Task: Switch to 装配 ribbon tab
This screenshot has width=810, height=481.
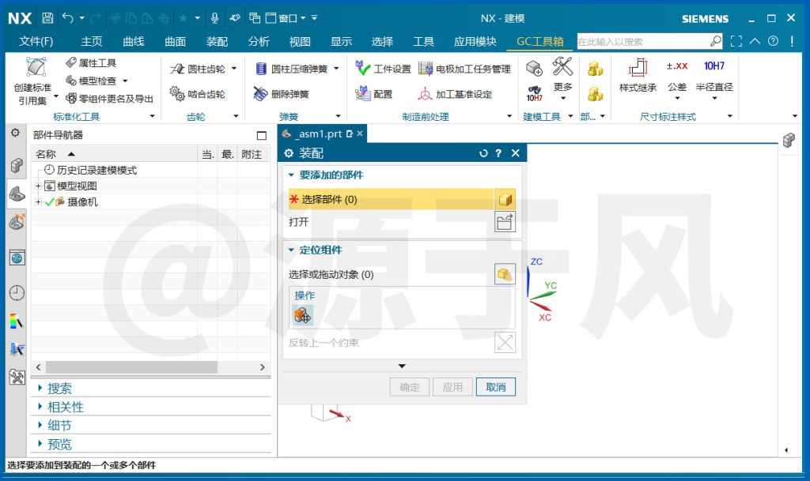Action: tap(217, 41)
